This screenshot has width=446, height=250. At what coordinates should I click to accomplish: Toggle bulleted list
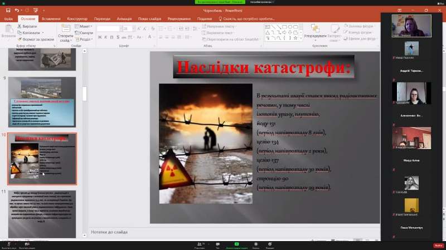161,29
